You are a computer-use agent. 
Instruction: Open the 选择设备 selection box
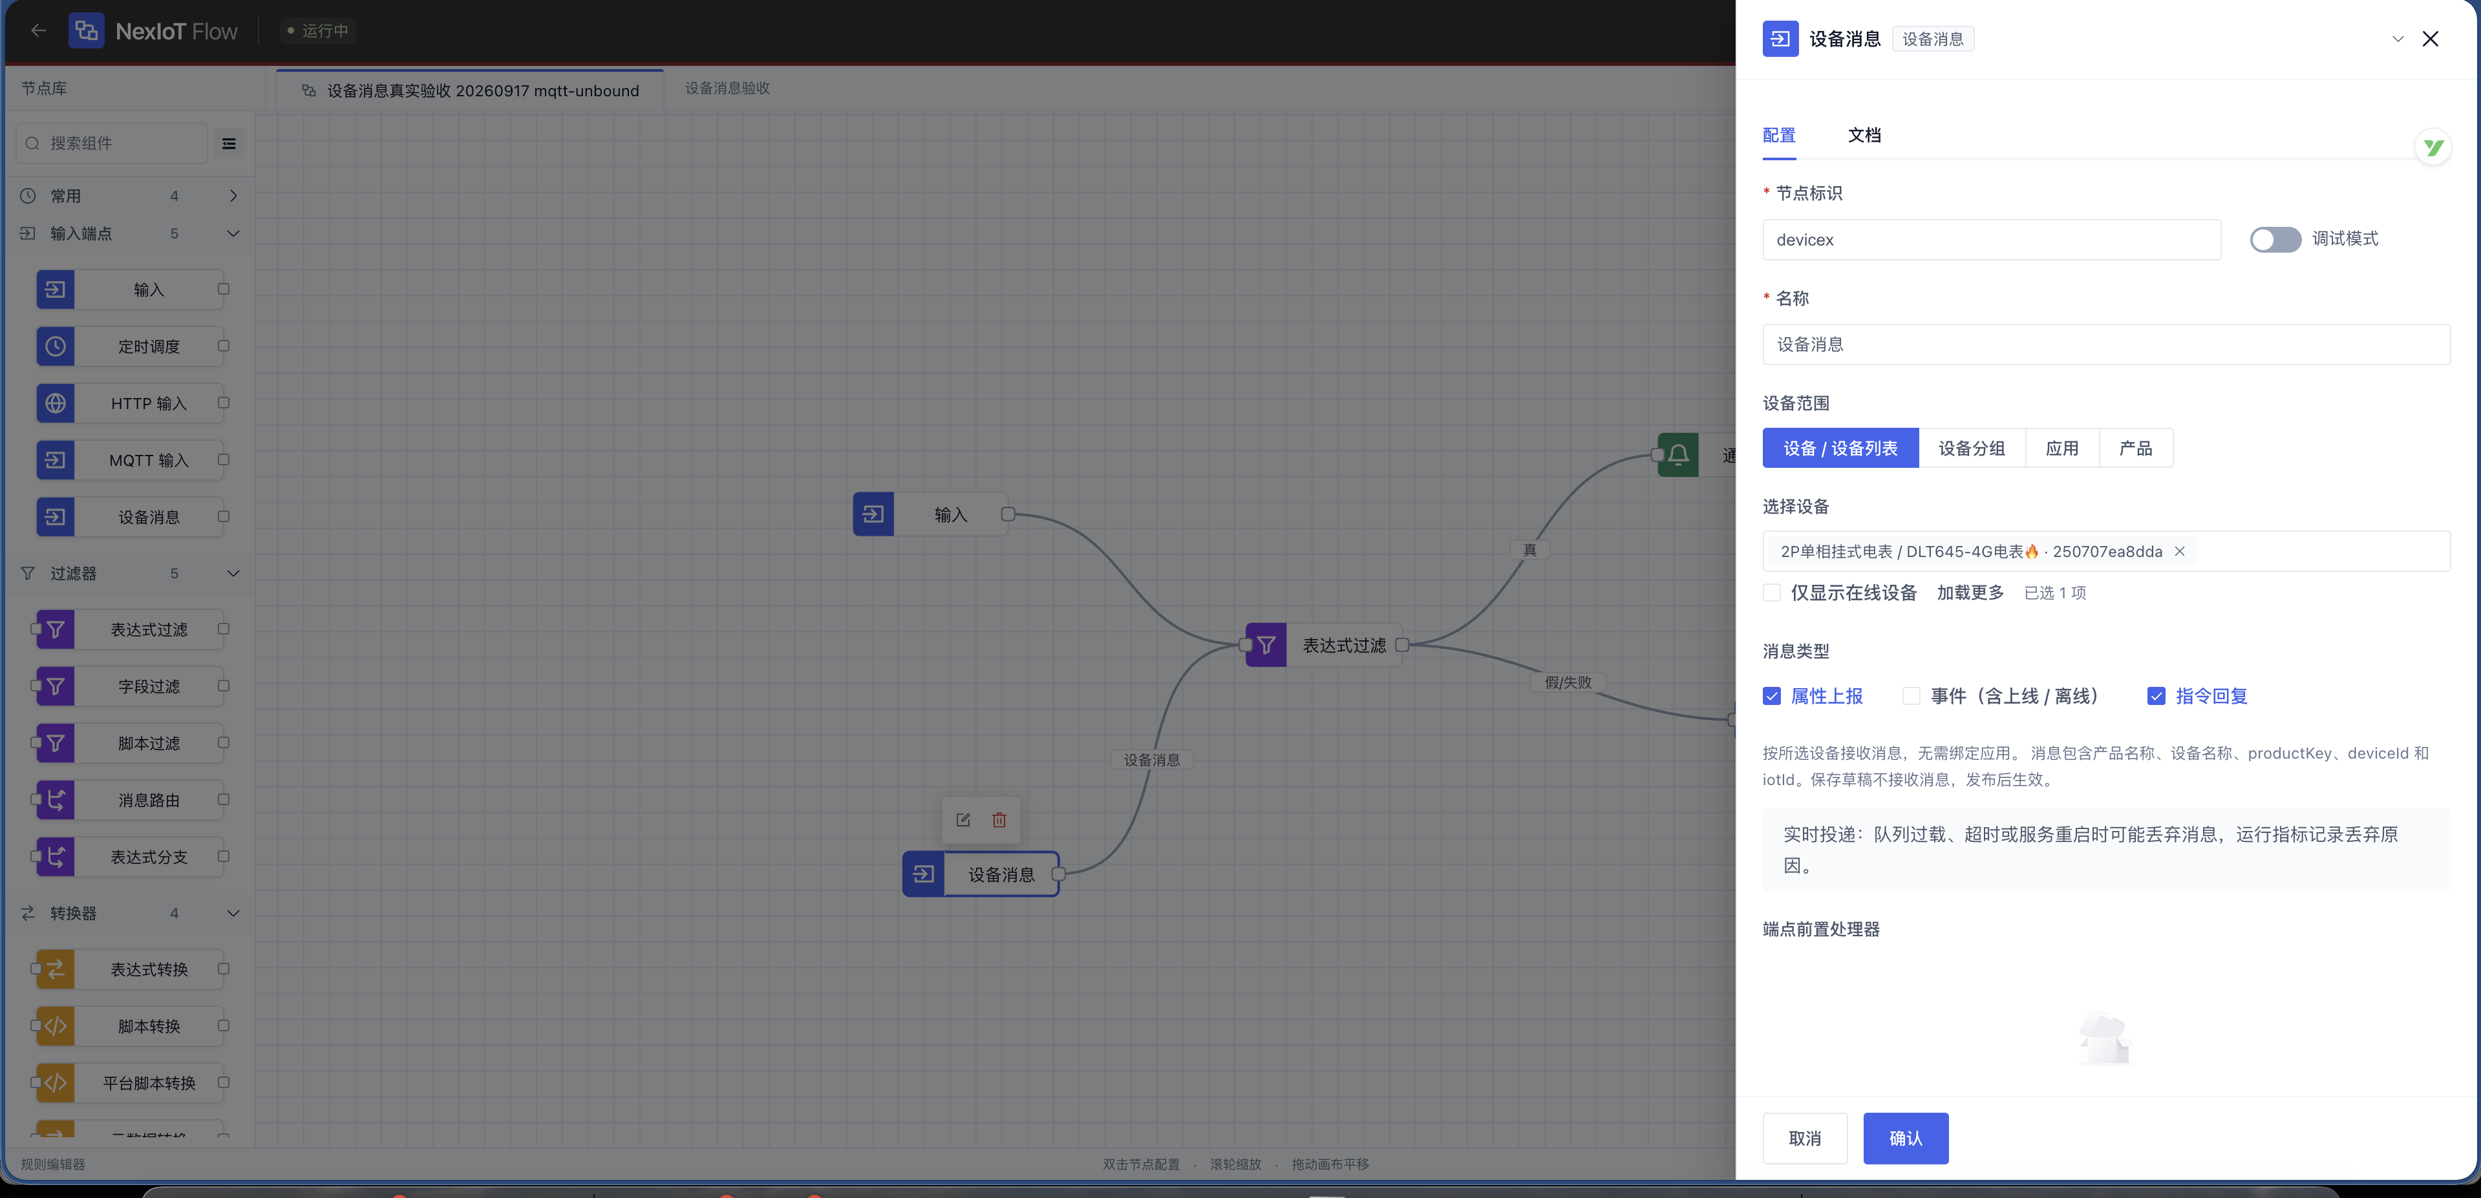click(2105, 551)
